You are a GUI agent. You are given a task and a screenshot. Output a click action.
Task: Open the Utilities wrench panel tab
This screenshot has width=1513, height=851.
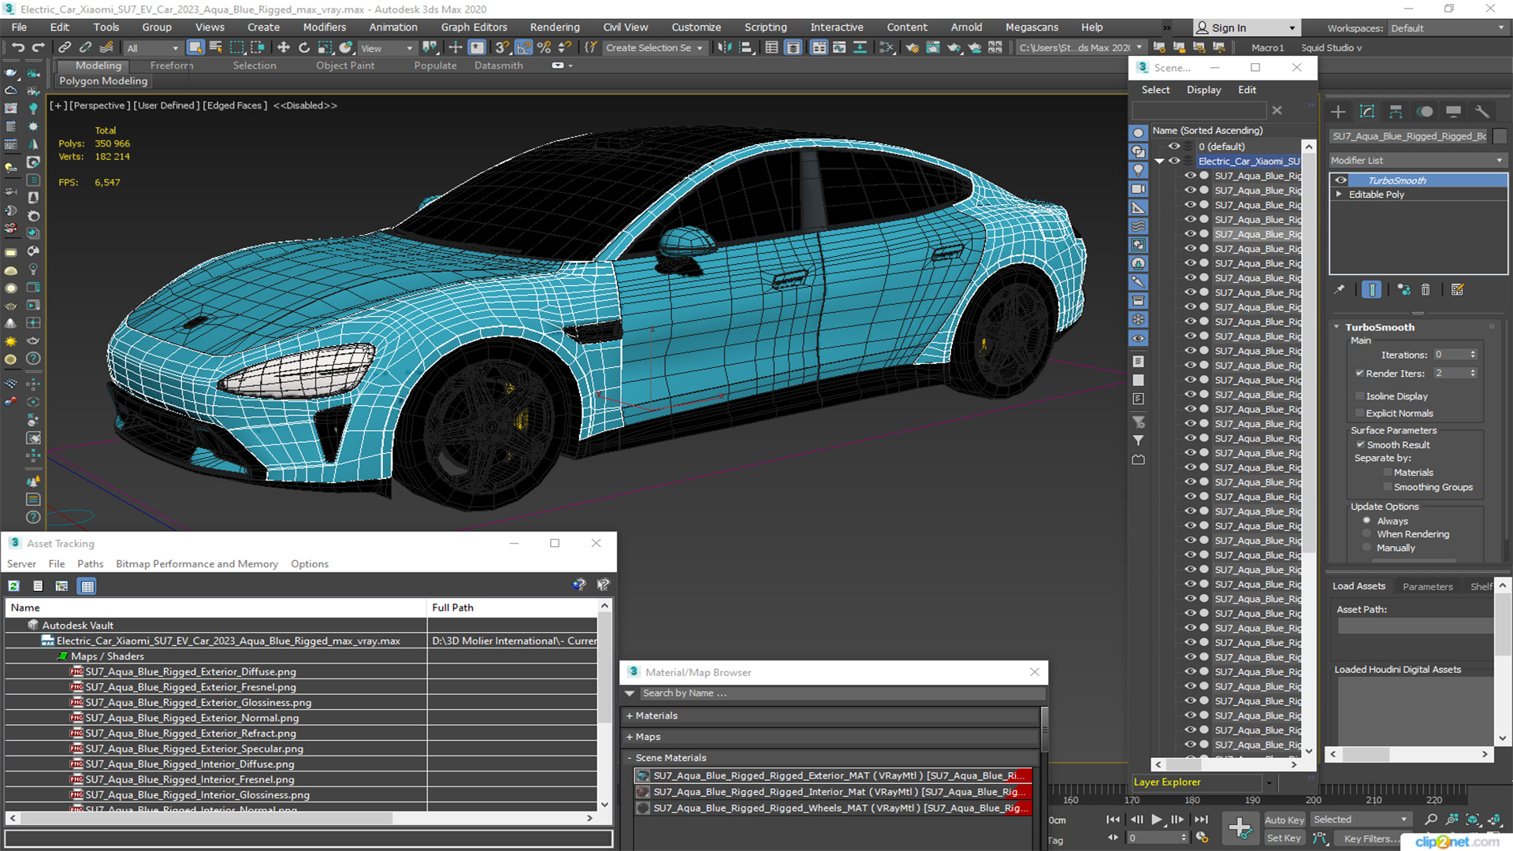pos(1482,111)
